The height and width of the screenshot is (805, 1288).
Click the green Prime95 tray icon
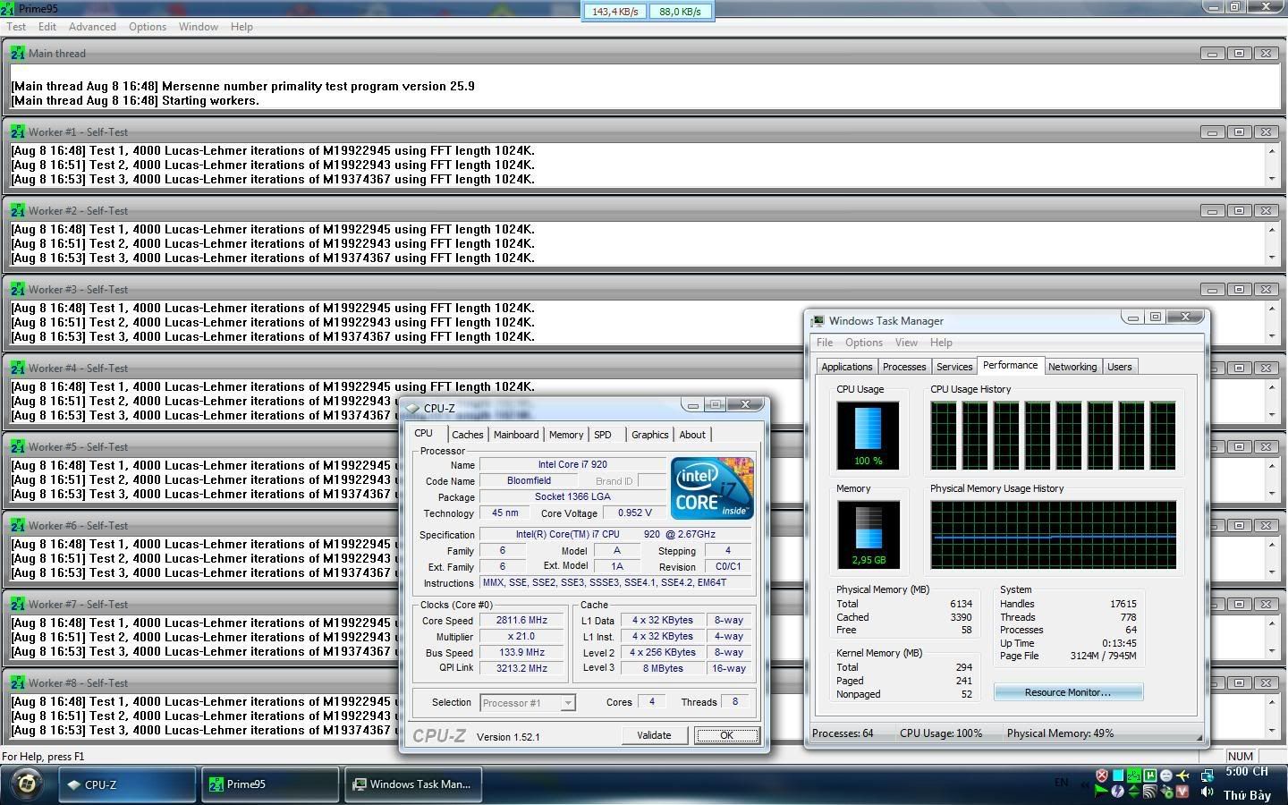(x=1134, y=775)
